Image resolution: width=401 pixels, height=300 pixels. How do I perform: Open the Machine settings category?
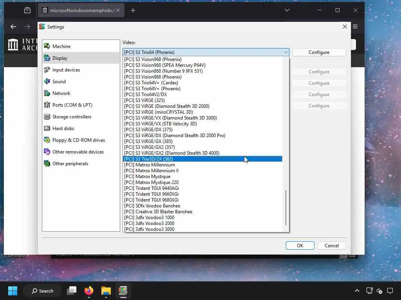pos(81,46)
